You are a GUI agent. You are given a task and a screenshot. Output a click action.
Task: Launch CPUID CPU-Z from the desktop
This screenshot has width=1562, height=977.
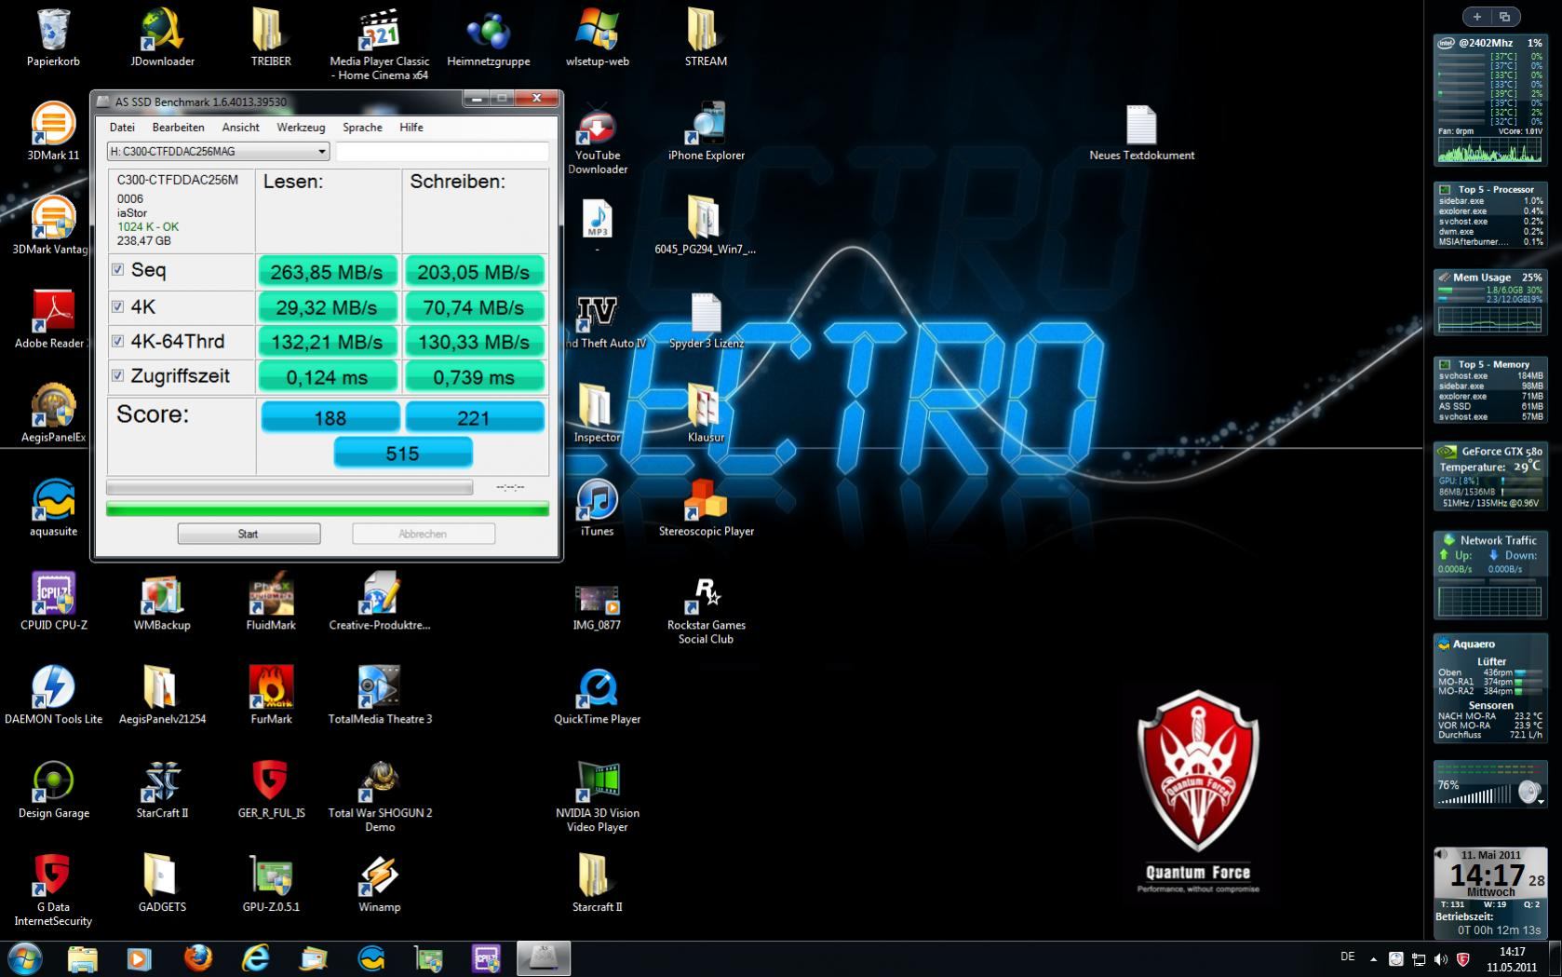(x=53, y=602)
